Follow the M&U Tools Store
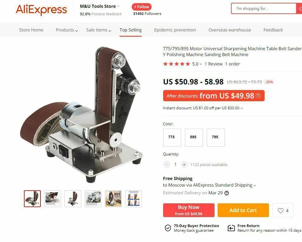This screenshot has width=302, height=242. 142,7
